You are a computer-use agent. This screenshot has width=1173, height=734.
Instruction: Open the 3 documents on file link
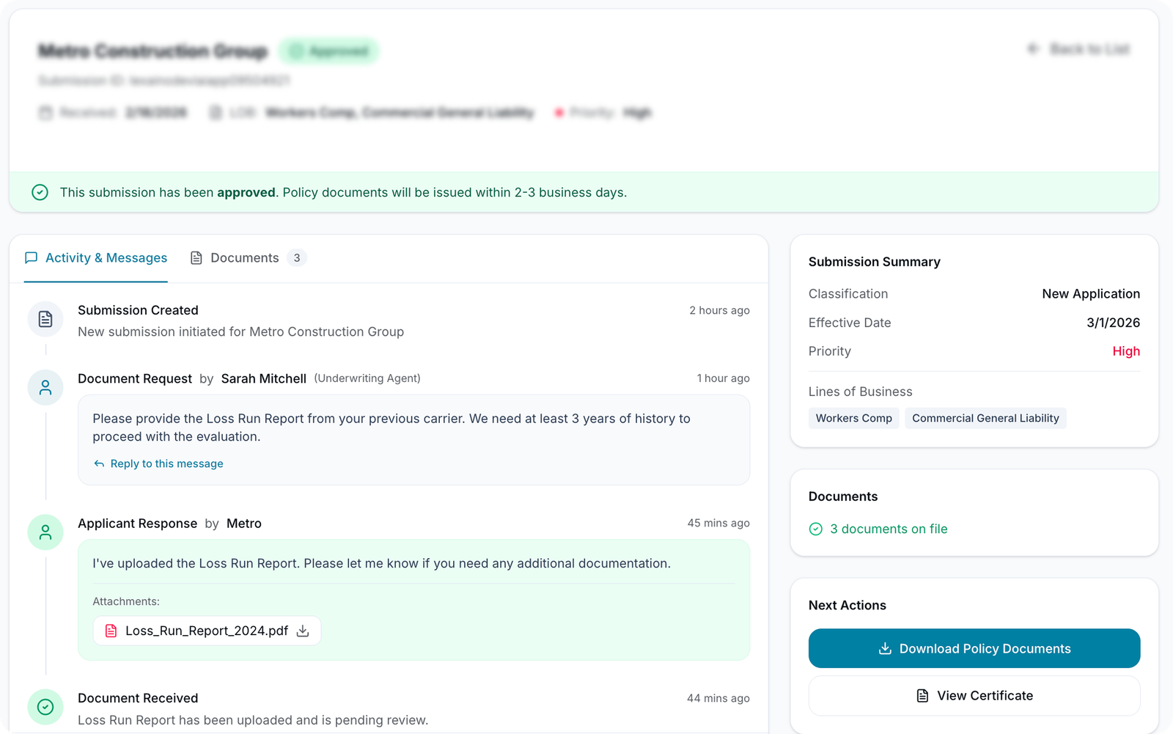coord(889,529)
